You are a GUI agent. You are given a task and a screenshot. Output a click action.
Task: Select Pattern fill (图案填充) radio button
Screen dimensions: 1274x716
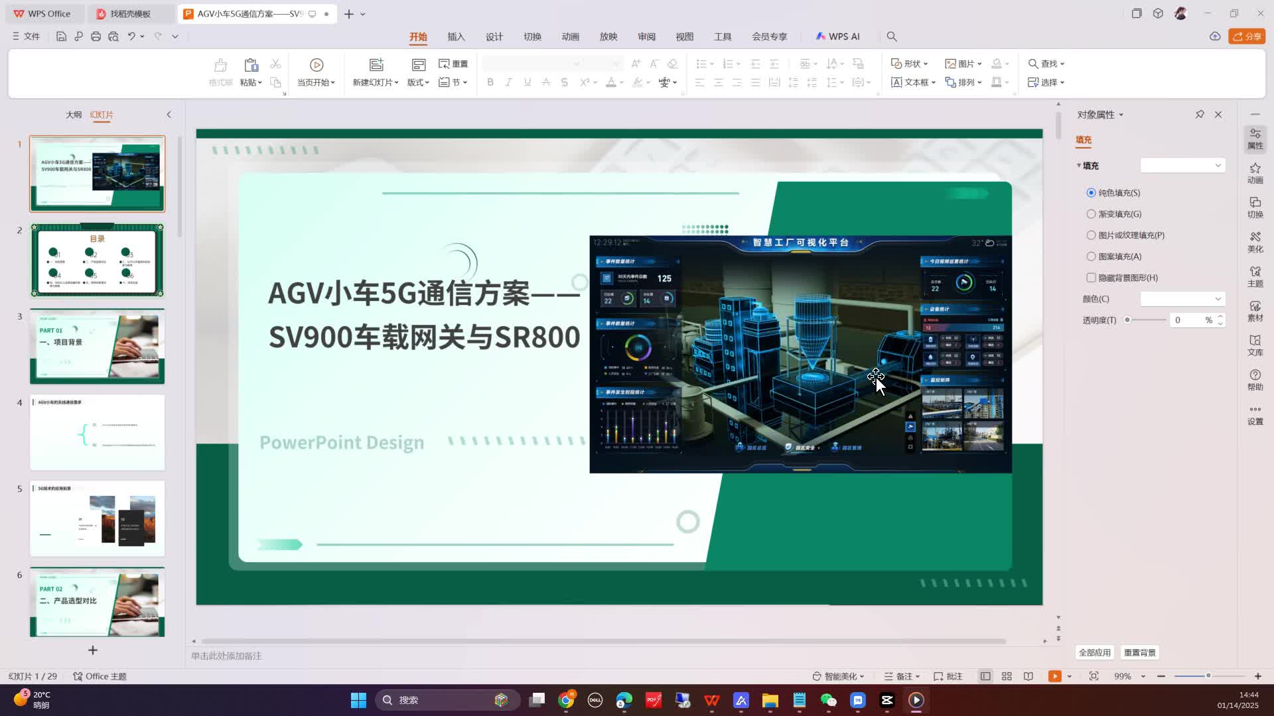(1091, 257)
